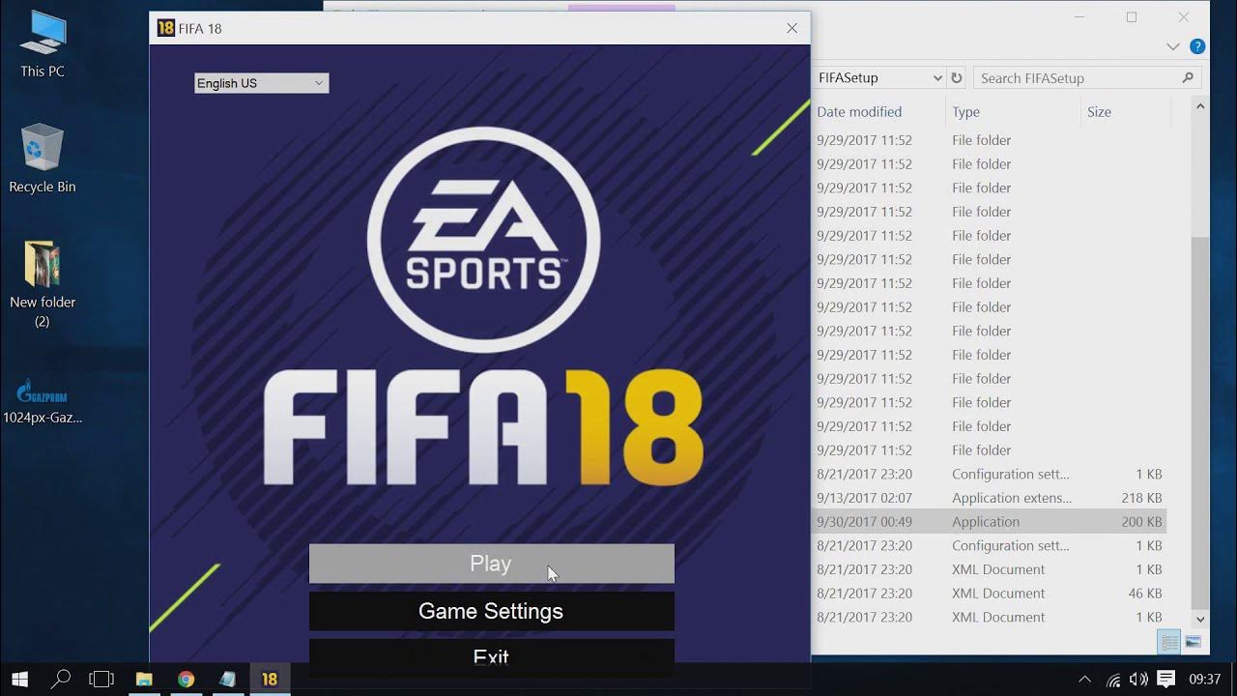The image size is (1237, 696).
Task: Click the 8/21/2017 23:20 Configuration sett... row above Application extens...
Action: (x=990, y=475)
